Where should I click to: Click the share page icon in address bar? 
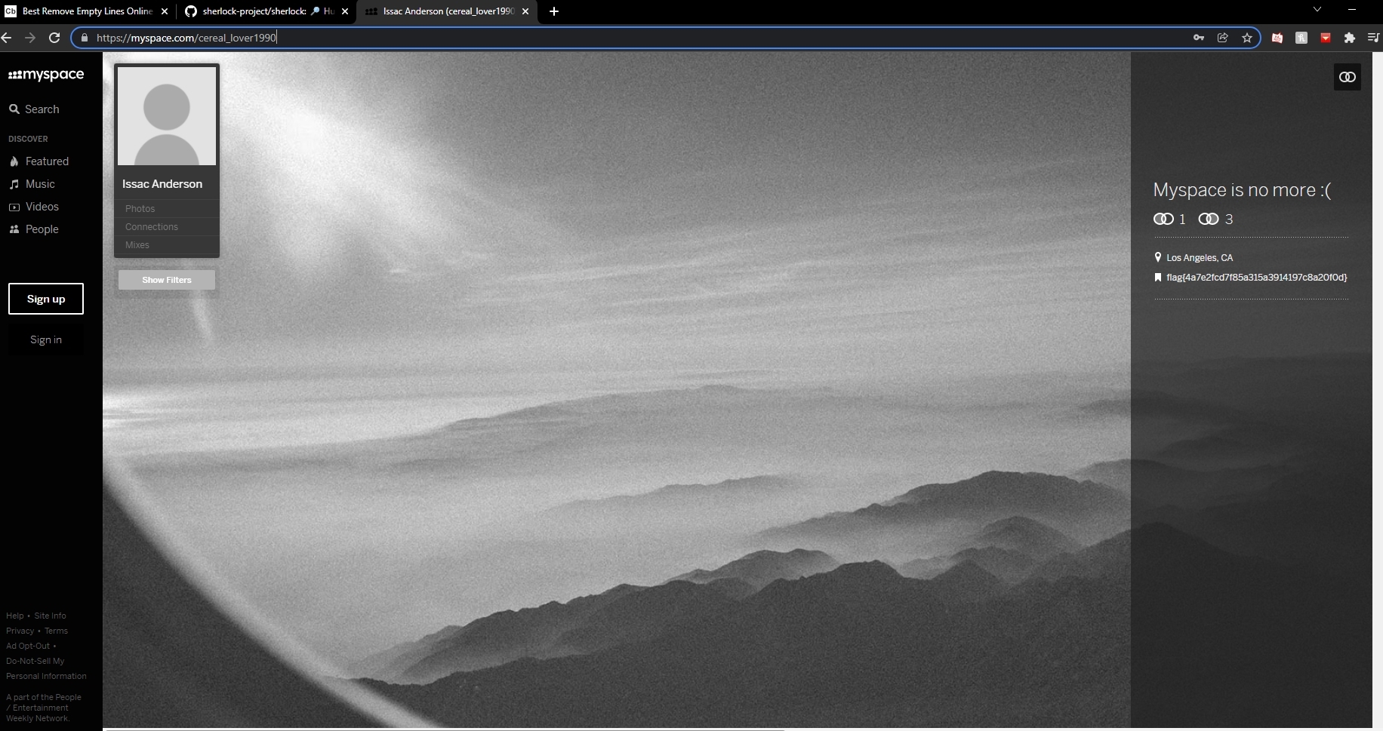1222,38
